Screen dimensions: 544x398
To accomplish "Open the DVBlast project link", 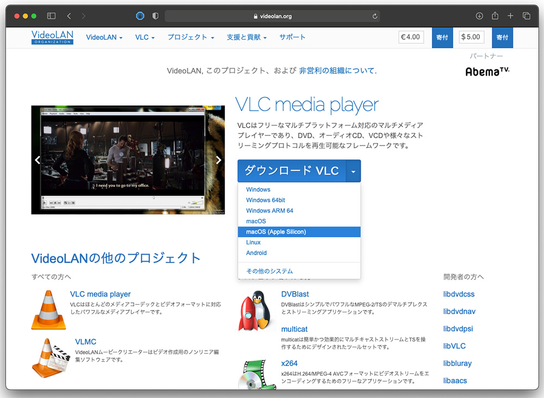I will pos(295,294).
